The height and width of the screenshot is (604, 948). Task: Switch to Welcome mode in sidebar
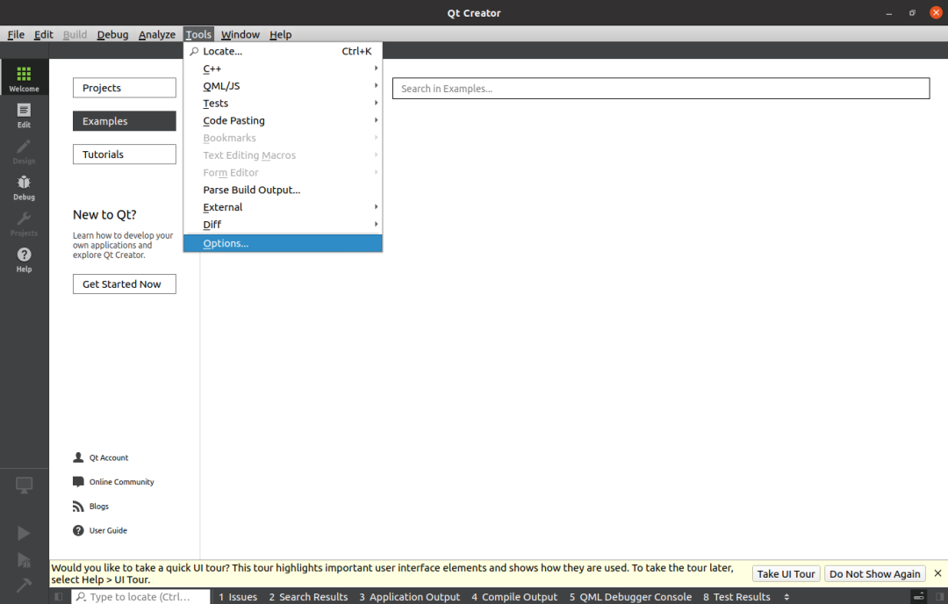coord(24,77)
